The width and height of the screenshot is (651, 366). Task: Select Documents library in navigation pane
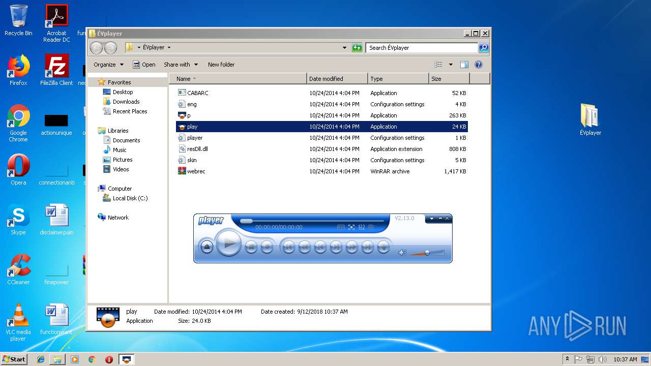click(x=126, y=140)
